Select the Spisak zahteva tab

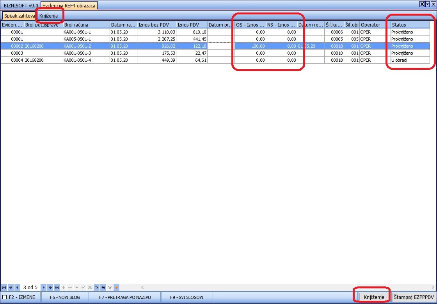tap(19, 16)
